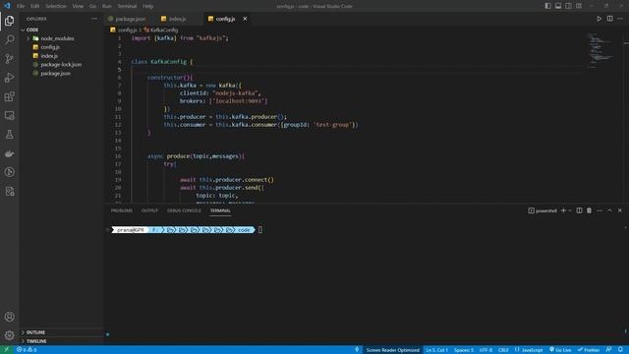This screenshot has width=629, height=354.
Task: Open notifications bell in status bar
Action: point(620,350)
